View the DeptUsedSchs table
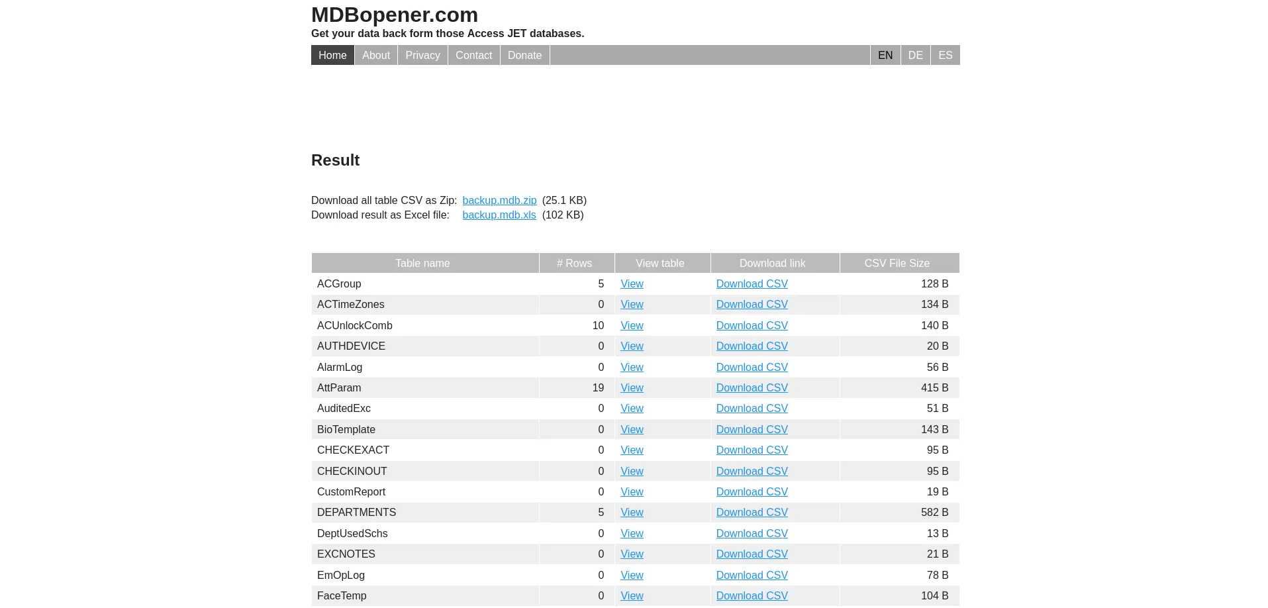The height and width of the screenshot is (608, 1268). [x=632, y=533]
